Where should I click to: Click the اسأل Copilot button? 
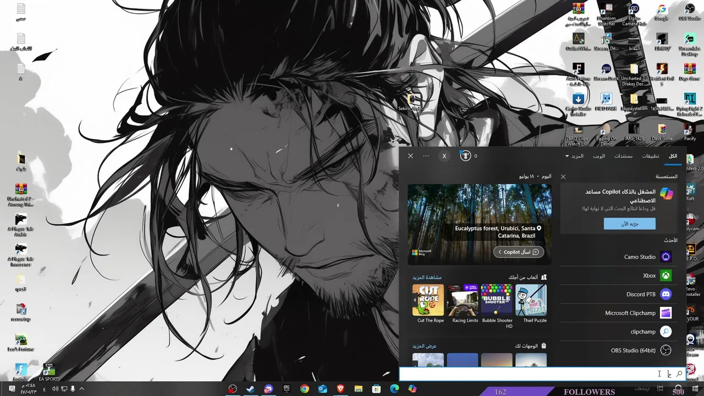click(x=519, y=252)
